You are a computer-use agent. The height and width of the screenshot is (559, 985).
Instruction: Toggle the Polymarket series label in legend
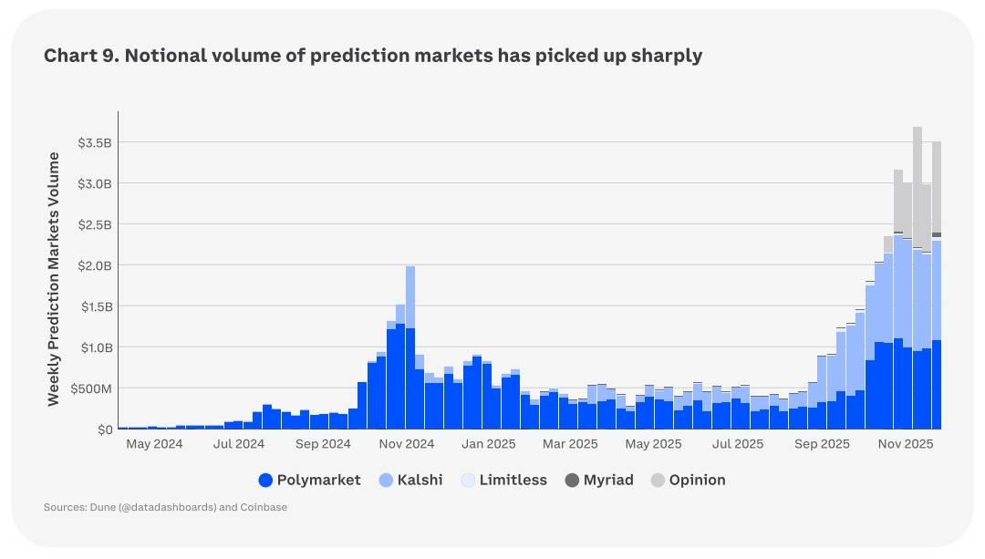[x=318, y=481]
